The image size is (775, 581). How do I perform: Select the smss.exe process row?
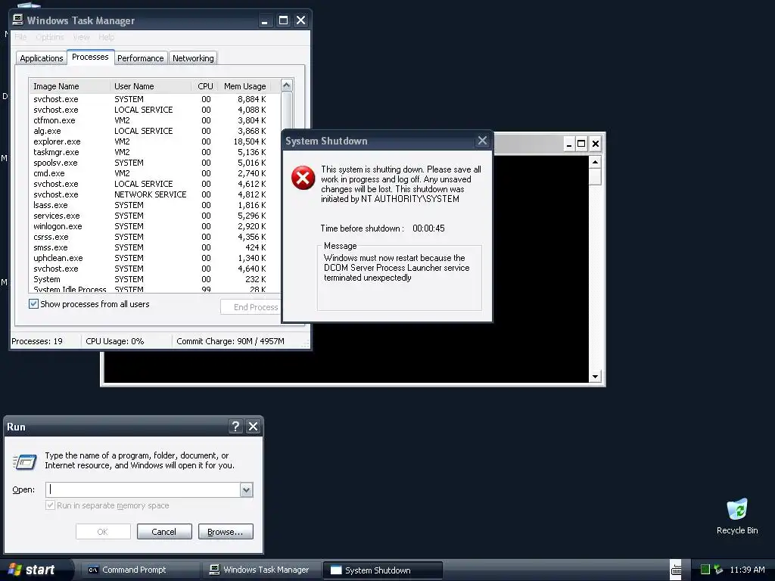pyautogui.click(x=154, y=247)
